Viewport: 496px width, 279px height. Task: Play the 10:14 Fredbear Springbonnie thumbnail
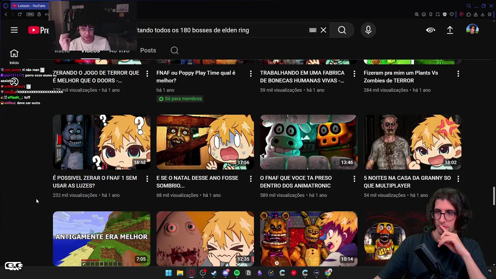309,239
